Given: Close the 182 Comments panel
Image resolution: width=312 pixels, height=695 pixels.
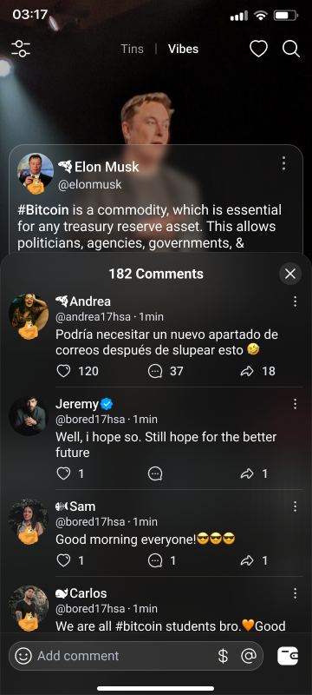Looking at the screenshot, I should (290, 274).
